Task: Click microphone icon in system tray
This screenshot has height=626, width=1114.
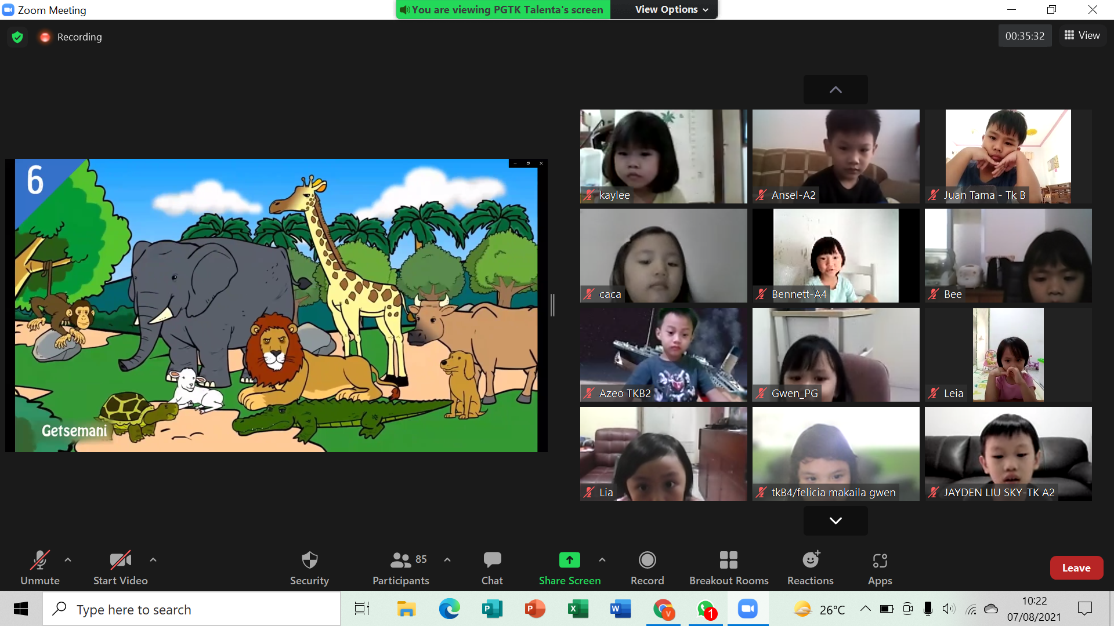Action: tap(928, 609)
